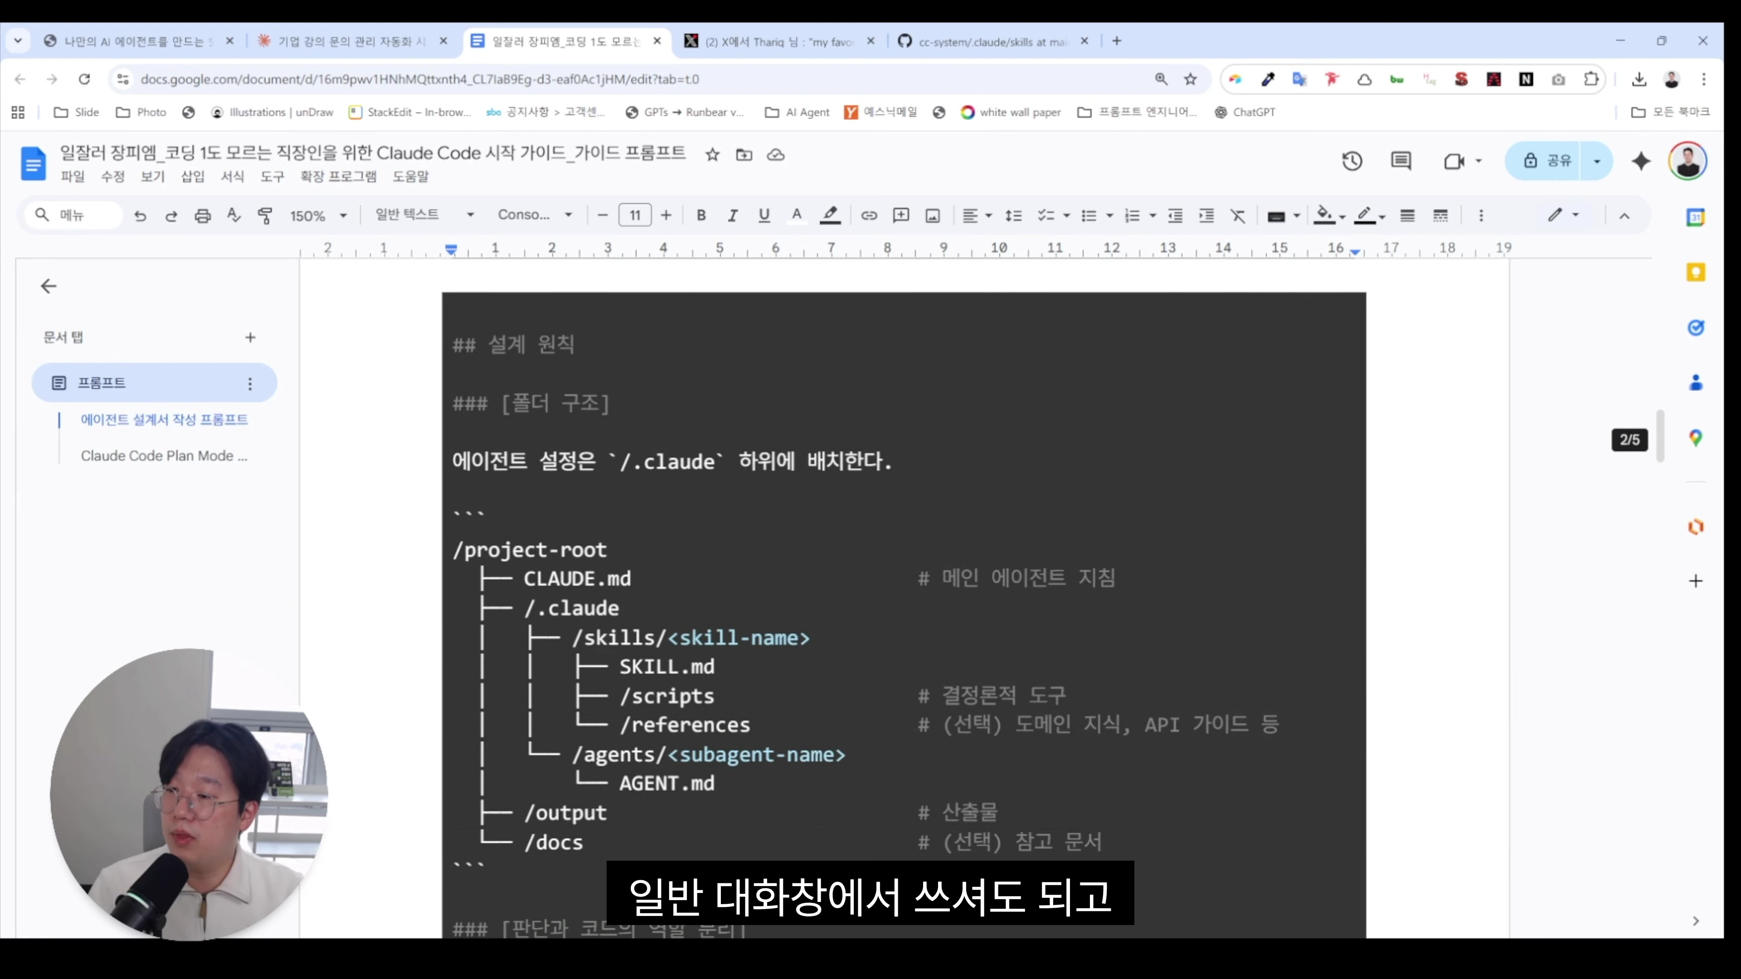Open text alignment dropdown
1741x979 pixels.
click(977, 216)
